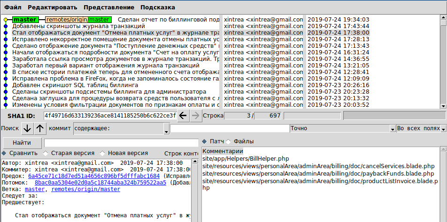This screenshot has width=447, height=222.
Task: Select commit 'Исправлено некорректное помещение документа'
Action: 116,39
